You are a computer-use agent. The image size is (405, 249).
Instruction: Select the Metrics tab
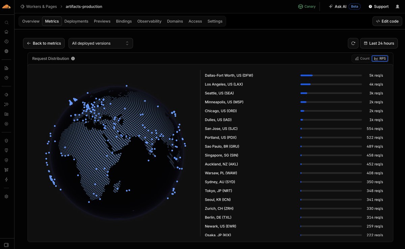pos(52,21)
